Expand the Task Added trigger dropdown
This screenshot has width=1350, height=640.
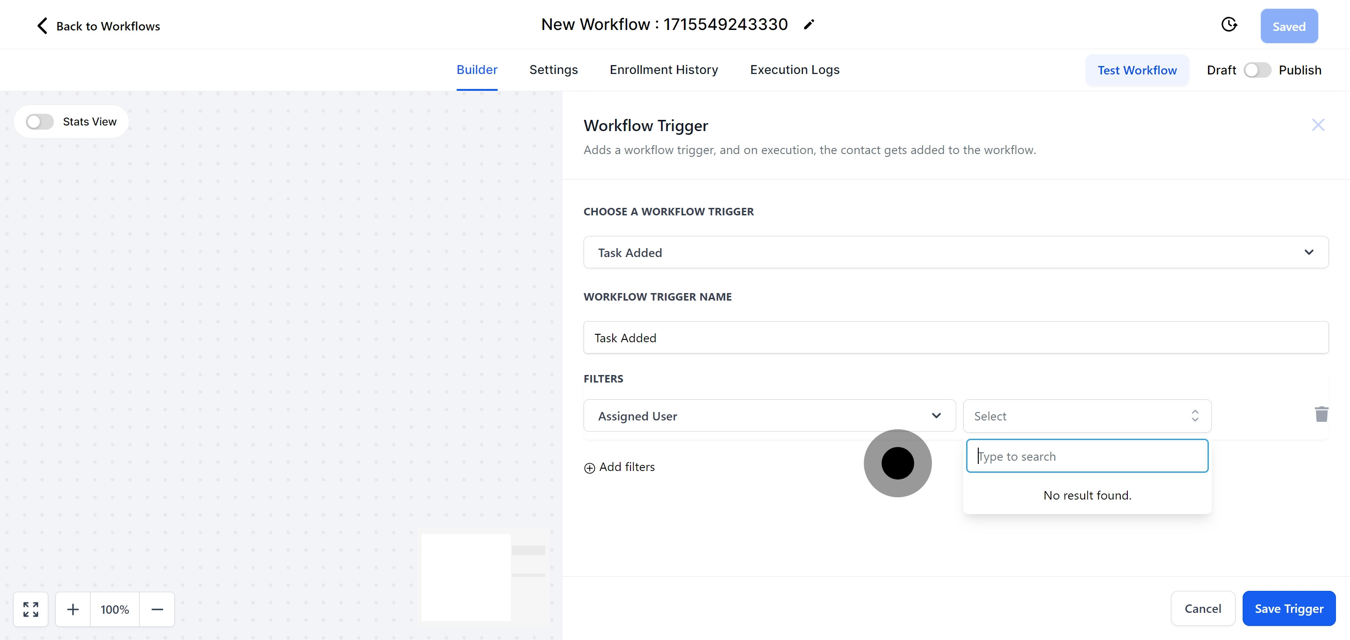tap(955, 252)
